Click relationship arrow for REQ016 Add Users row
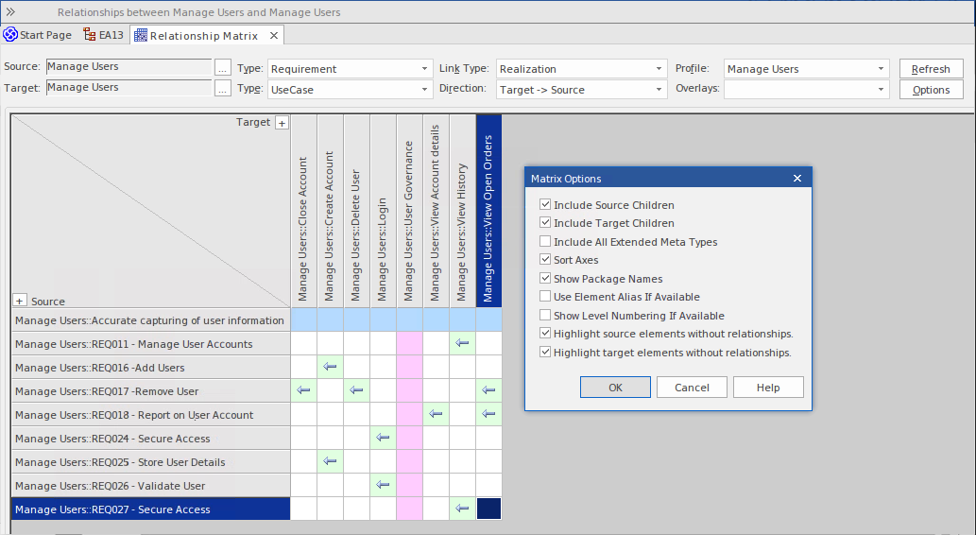The height and width of the screenshot is (535, 976). (330, 367)
